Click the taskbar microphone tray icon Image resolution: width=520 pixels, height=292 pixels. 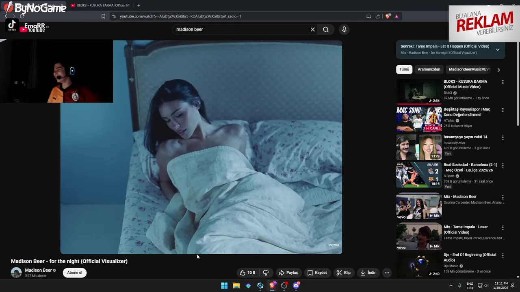coord(459,286)
